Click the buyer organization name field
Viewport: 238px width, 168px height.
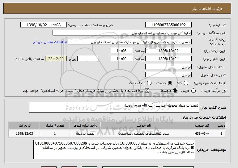[122, 33]
